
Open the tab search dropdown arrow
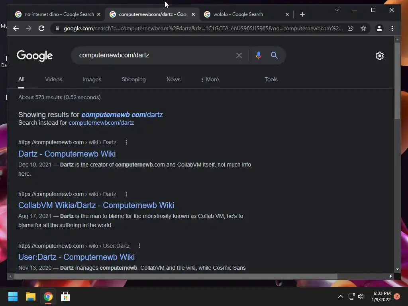coord(336,10)
